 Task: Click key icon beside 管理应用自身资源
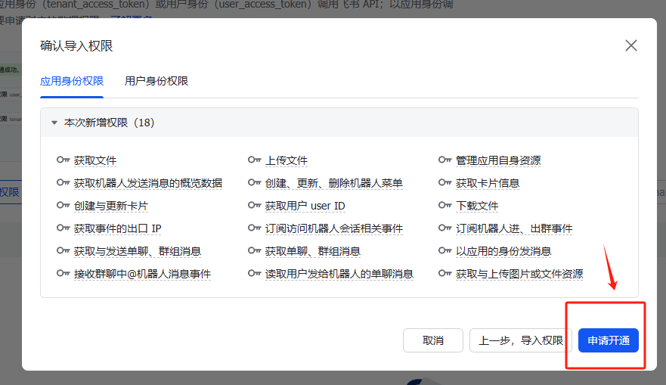(x=445, y=160)
